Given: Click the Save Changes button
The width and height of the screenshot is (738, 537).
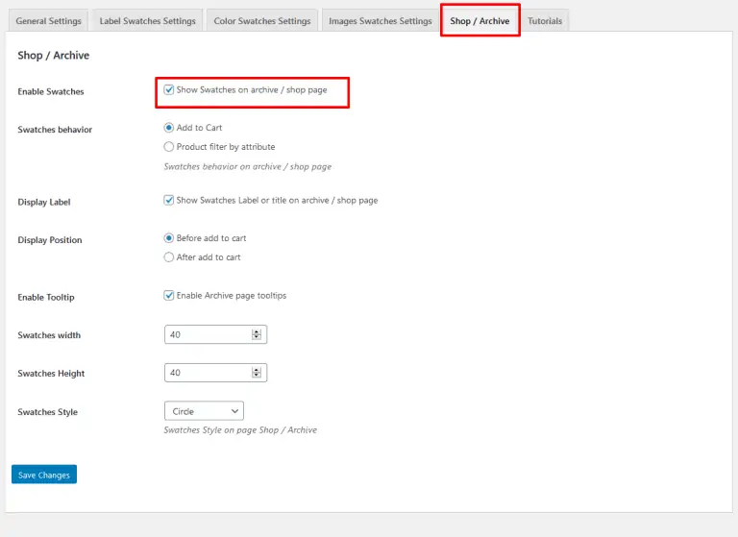Looking at the screenshot, I should click(44, 475).
